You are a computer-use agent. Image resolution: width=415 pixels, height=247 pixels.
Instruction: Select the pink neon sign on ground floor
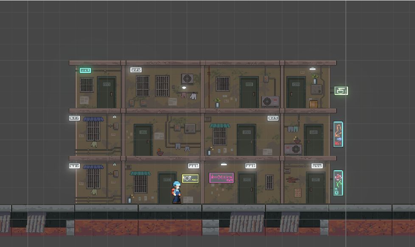222,178
